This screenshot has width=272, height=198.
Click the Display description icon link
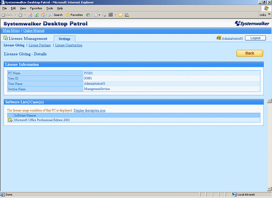(89, 110)
